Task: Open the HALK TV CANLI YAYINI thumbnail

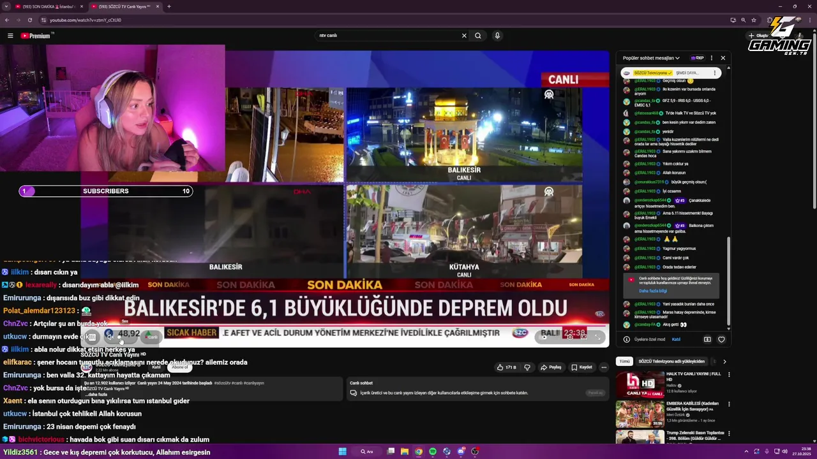Action: click(640, 383)
